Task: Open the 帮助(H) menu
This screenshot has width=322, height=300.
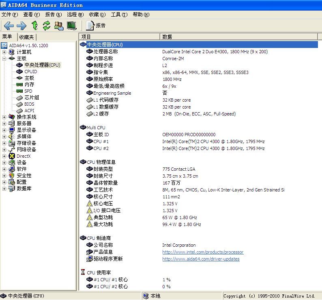Action: point(141,14)
